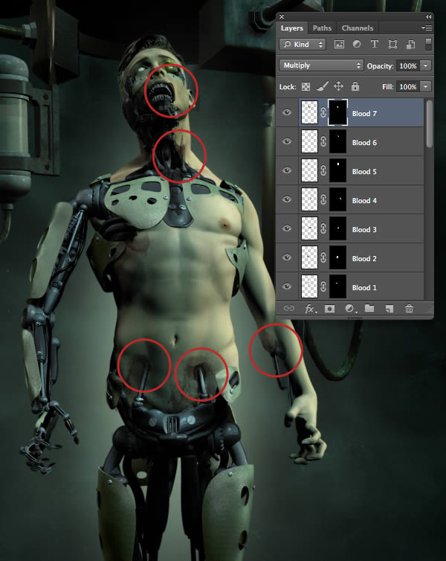This screenshot has height=561, width=446.
Task: Hide the Blood 1 layer
Action: (287, 286)
